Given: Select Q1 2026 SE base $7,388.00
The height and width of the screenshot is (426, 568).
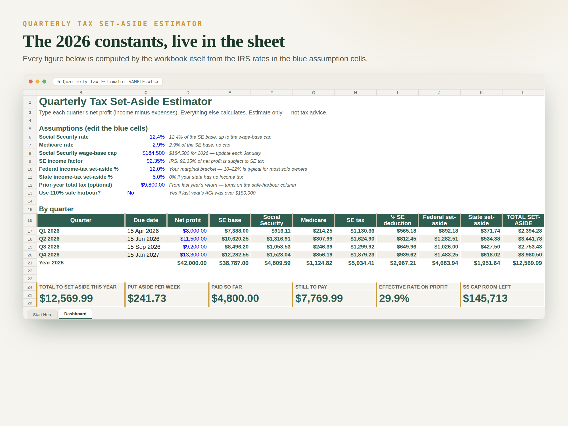Looking at the screenshot, I should coord(230,231).
